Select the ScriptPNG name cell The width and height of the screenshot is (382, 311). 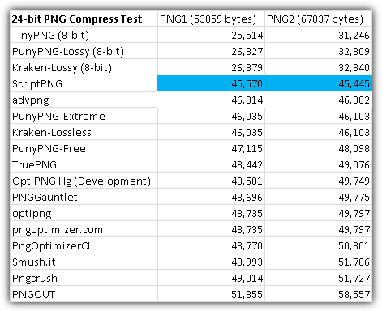click(84, 83)
